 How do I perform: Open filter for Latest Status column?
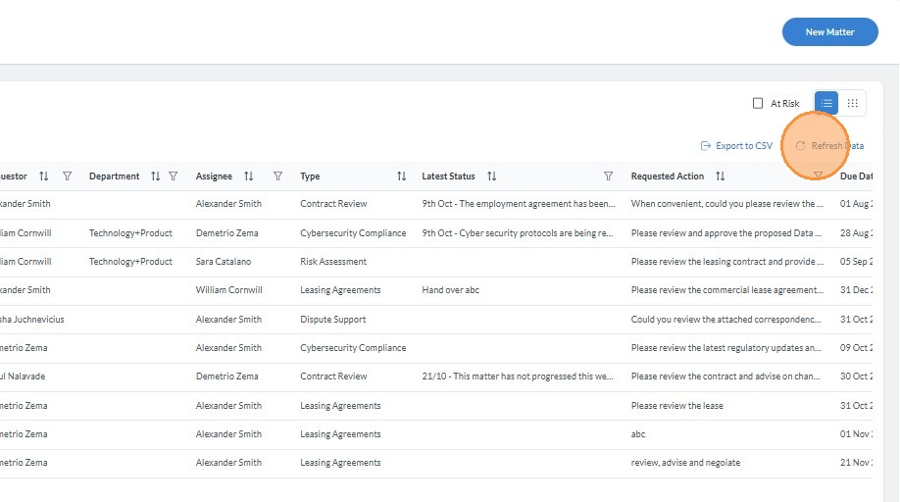(608, 176)
